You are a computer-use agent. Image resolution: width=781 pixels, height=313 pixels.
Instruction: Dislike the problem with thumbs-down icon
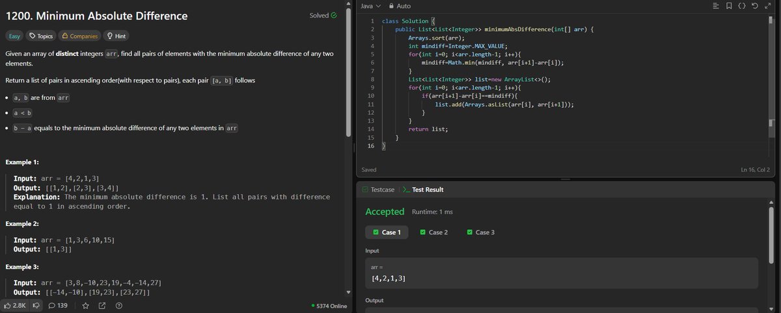coord(37,305)
